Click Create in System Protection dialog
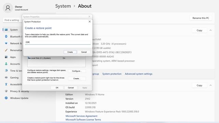The height and width of the screenshot is (123, 219). [70, 52]
